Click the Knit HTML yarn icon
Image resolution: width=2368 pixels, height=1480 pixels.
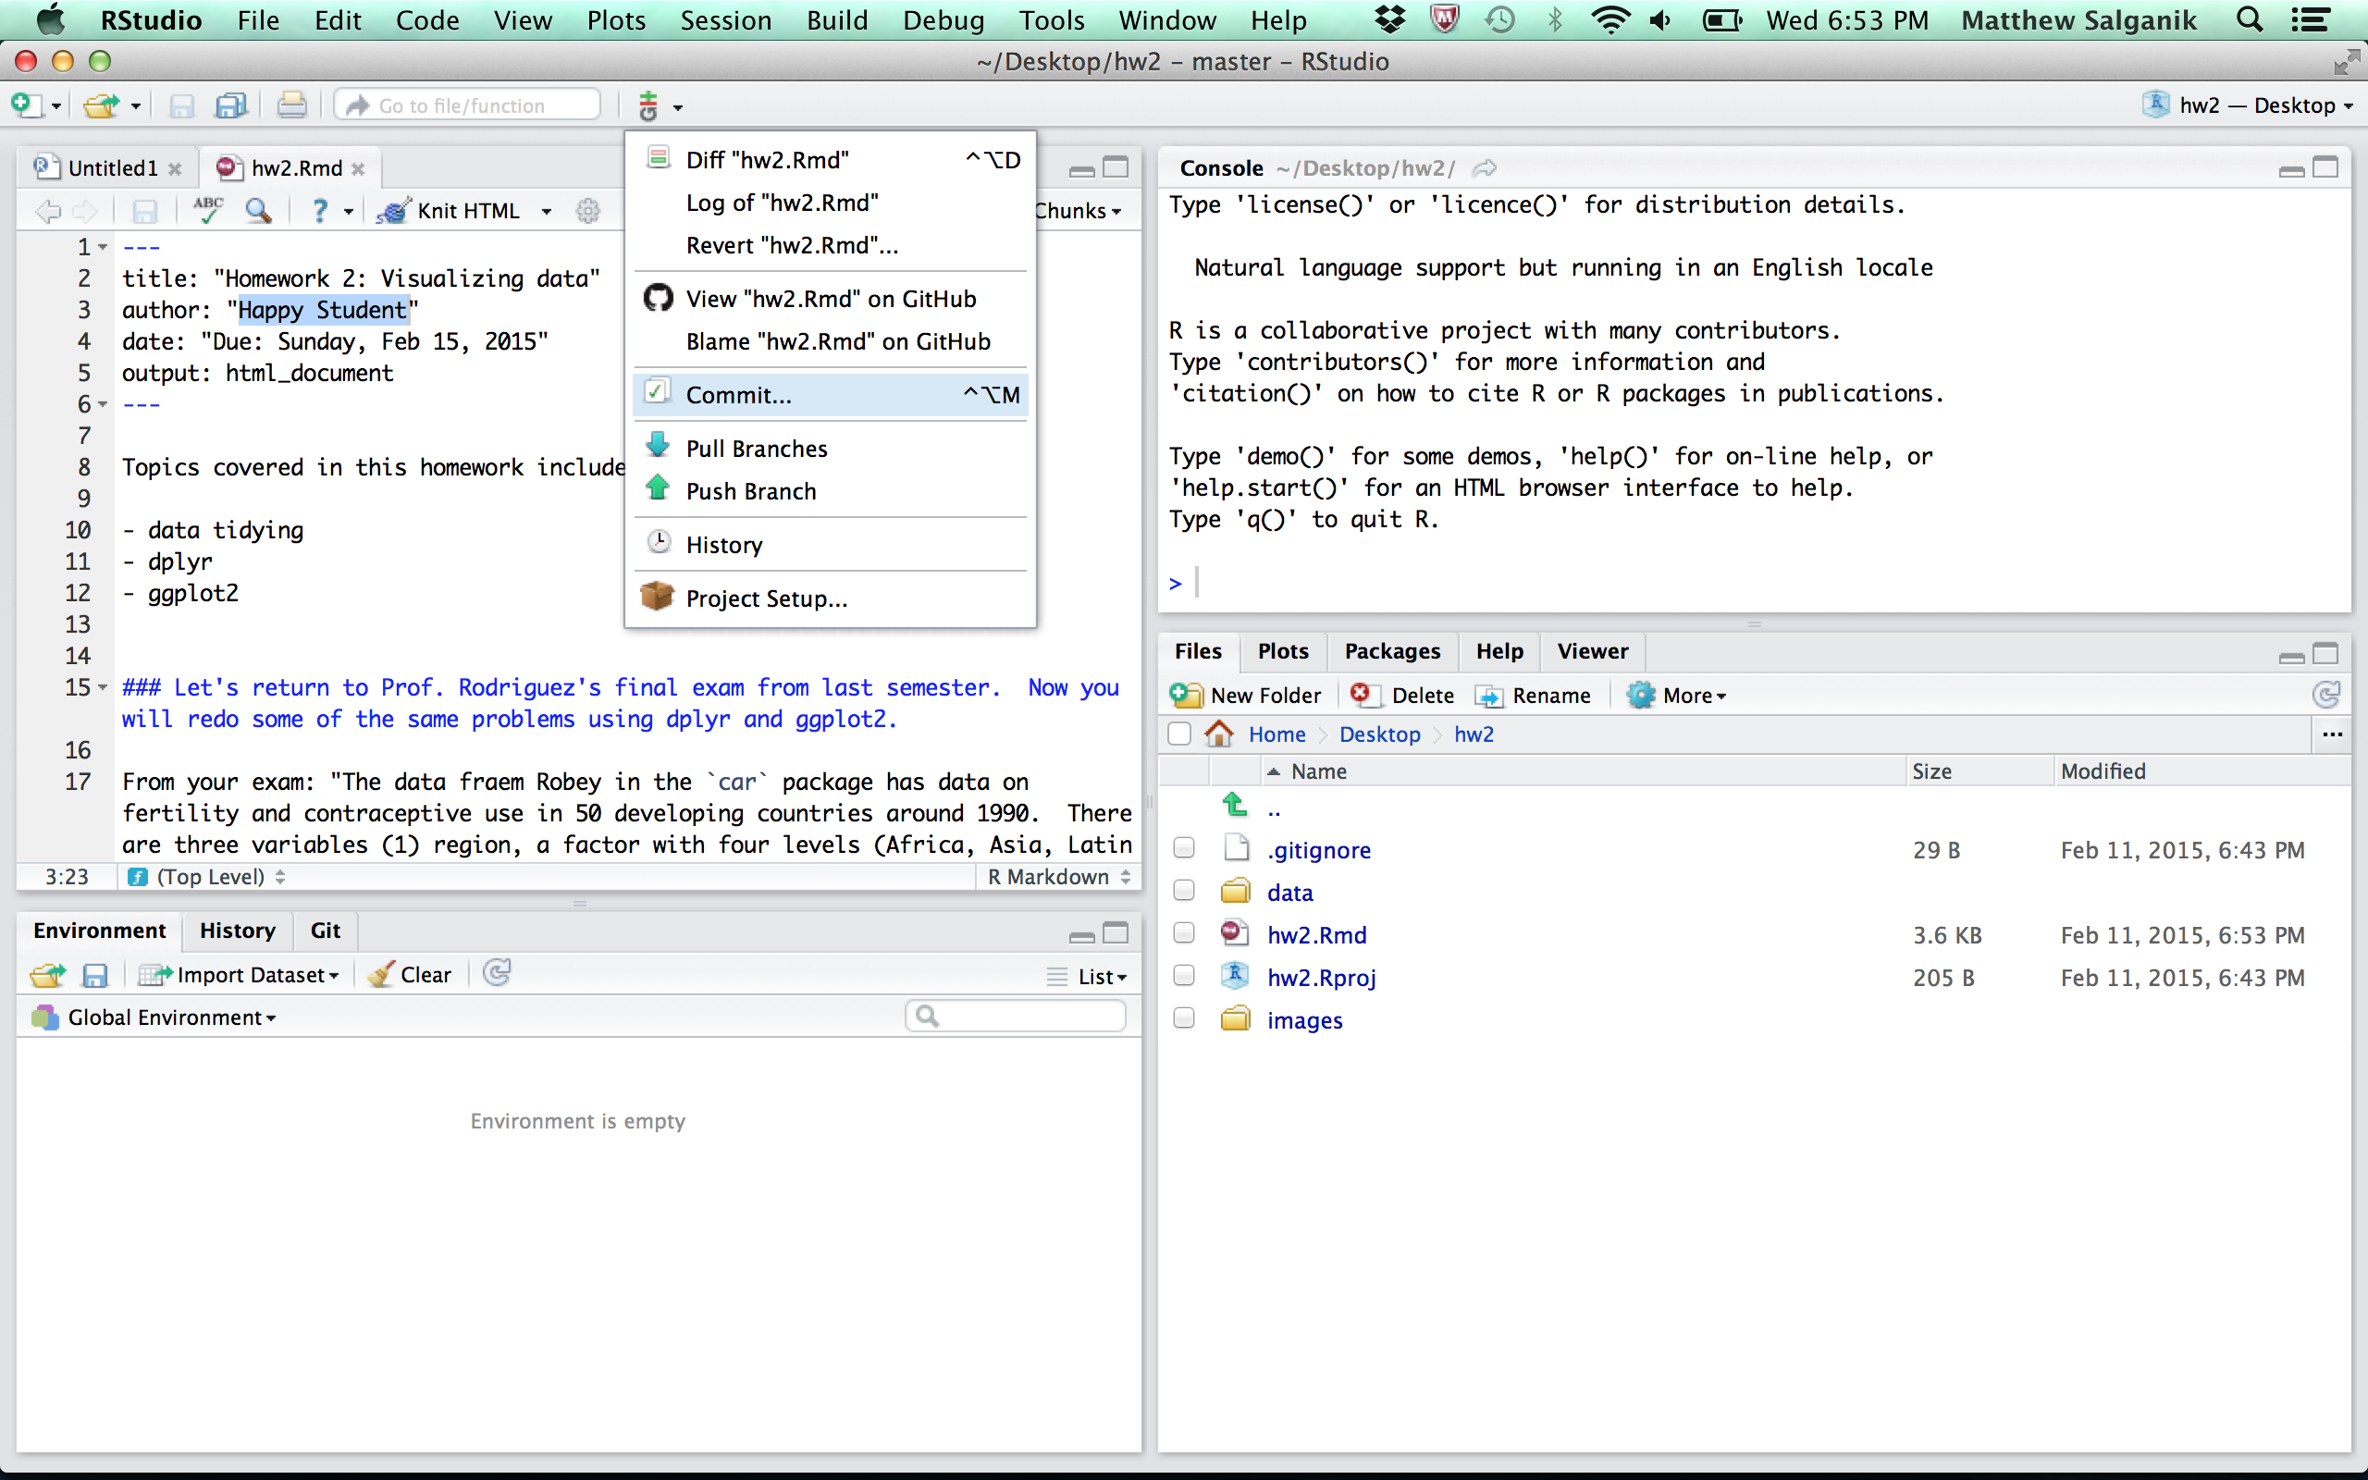(392, 211)
